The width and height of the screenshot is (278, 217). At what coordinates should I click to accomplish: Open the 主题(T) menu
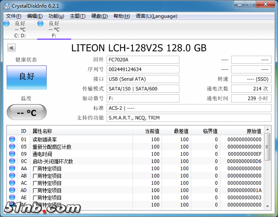point(78,16)
